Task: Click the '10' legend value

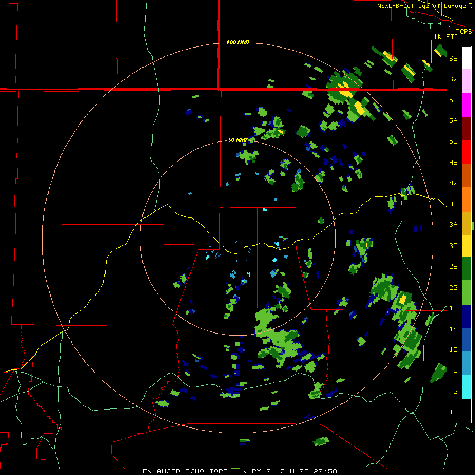Action: tap(453, 350)
